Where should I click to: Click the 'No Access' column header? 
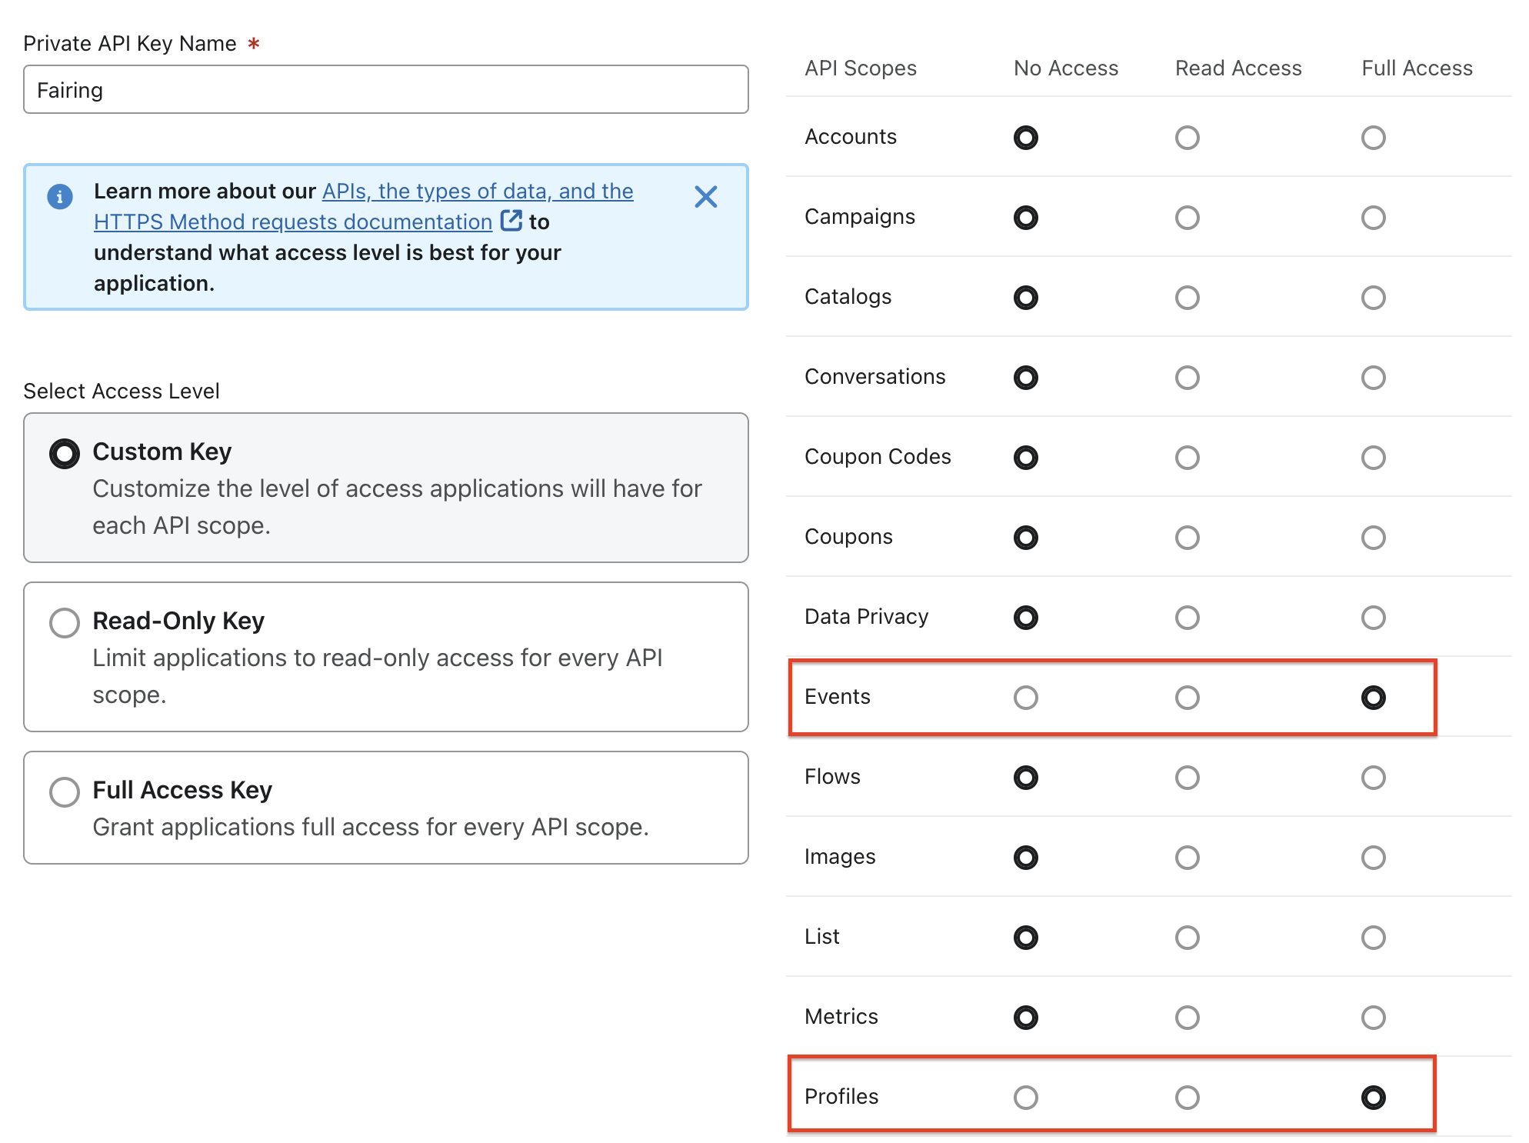coord(1066,68)
